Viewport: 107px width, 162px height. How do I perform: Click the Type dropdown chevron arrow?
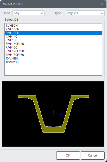pos(102,13)
